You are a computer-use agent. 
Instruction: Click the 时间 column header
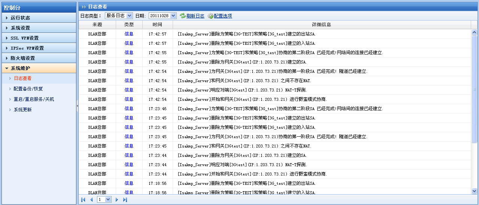click(157, 25)
